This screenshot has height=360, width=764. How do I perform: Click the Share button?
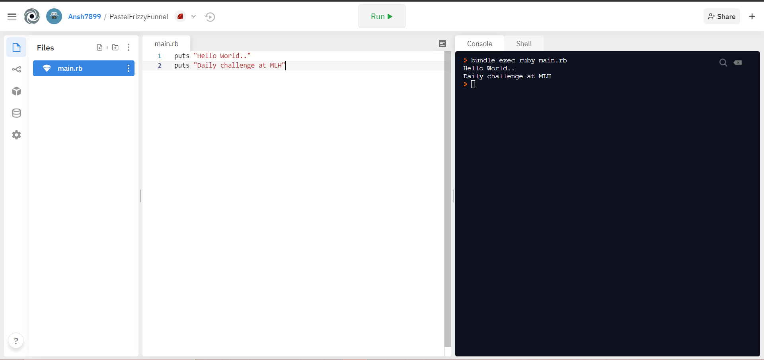click(722, 16)
